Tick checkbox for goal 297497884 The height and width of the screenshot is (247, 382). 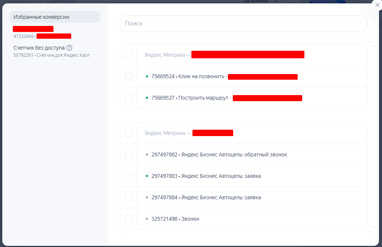[128, 197]
